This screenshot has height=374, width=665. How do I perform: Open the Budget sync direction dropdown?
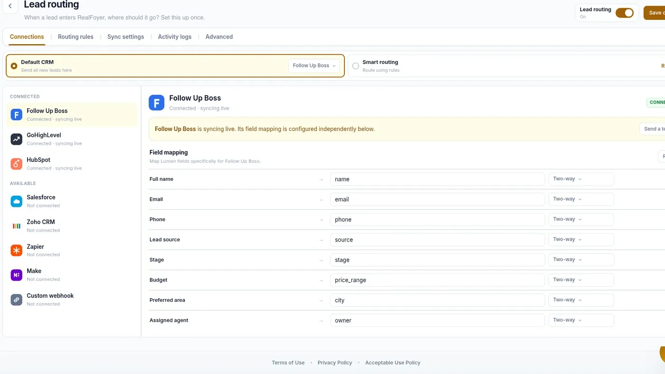pyautogui.click(x=581, y=280)
